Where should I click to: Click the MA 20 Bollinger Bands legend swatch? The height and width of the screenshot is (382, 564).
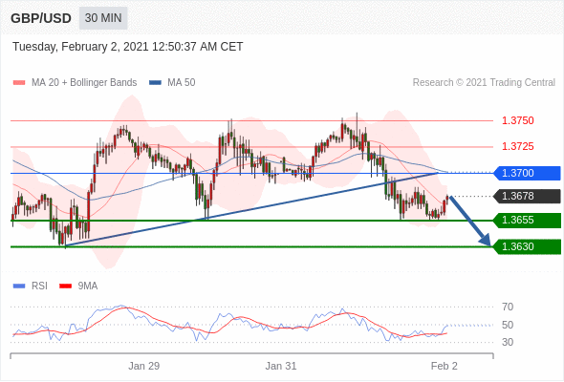19,83
